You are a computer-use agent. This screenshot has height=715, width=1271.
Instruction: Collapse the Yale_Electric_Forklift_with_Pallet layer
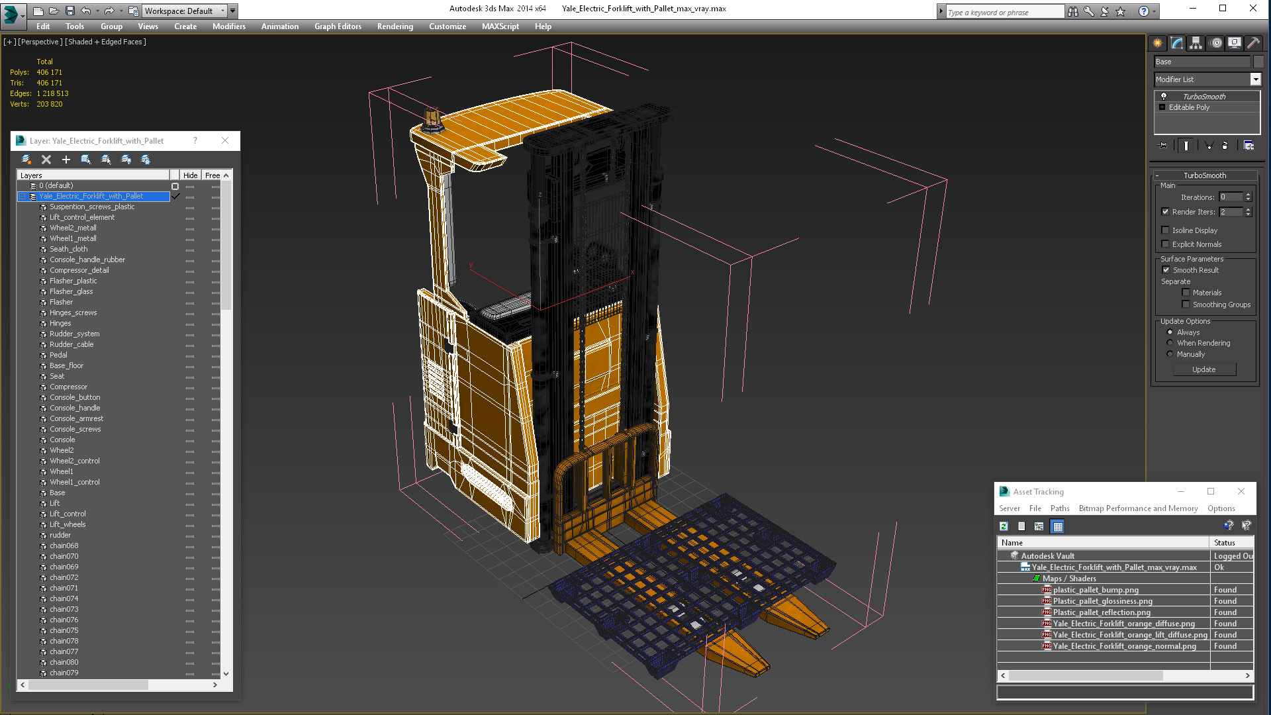click(22, 197)
